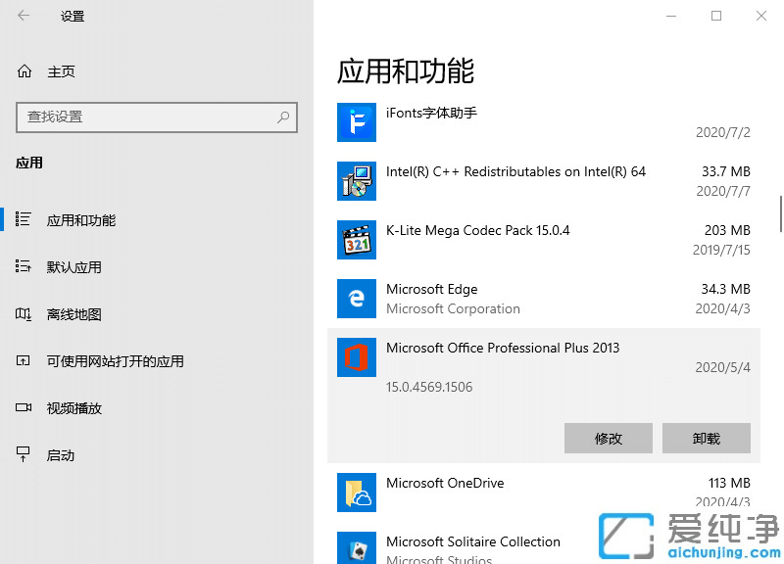Open Microsoft Edge's app entry icon
The width and height of the screenshot is (784, 564).
click(356, 299)
